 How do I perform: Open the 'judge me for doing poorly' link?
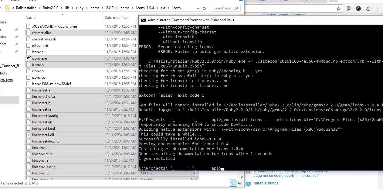286,175
